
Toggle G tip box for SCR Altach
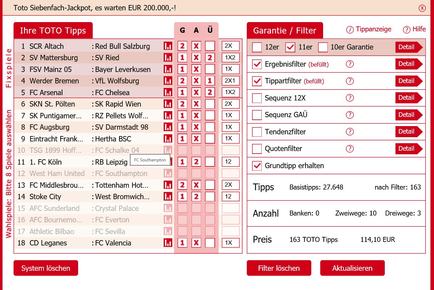[182, 46]
